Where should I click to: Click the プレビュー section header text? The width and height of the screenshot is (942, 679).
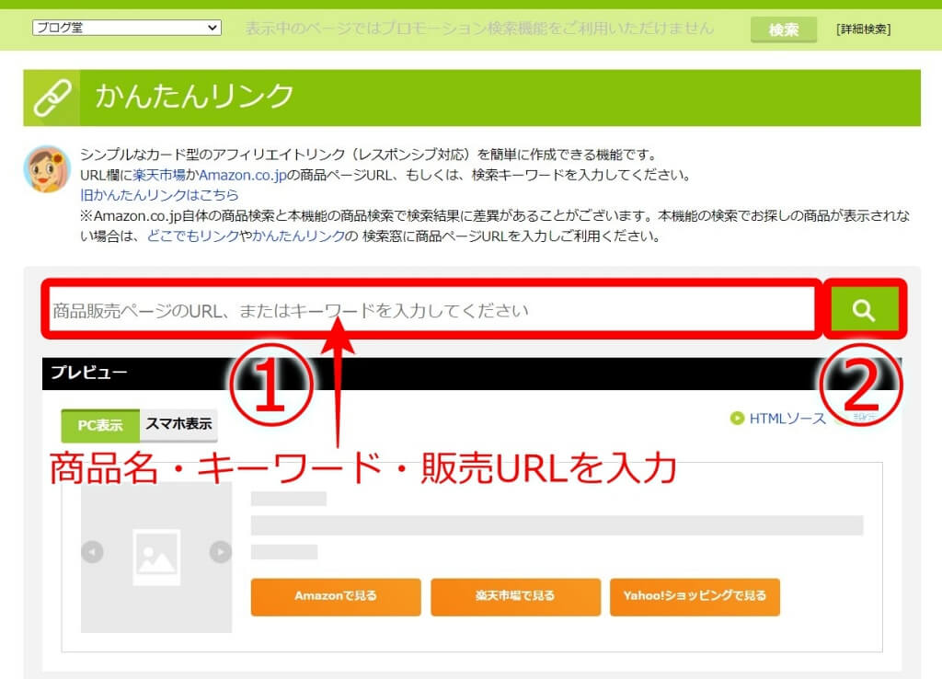point(88,372)
